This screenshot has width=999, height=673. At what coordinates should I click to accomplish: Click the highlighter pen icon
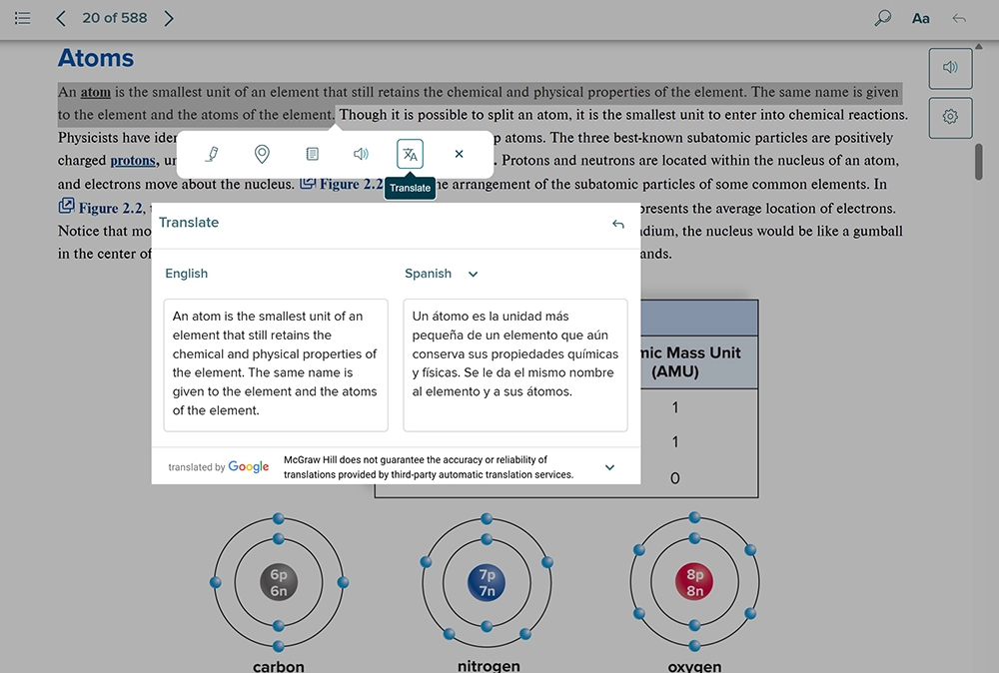[212, 154]
